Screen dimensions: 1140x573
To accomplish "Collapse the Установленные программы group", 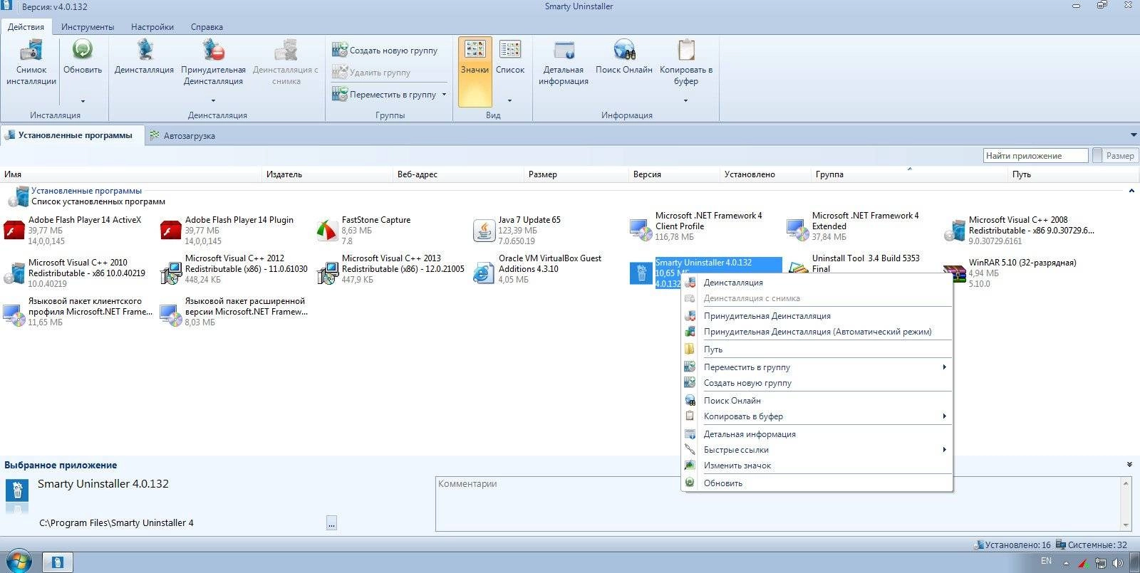I will 1131,191.
